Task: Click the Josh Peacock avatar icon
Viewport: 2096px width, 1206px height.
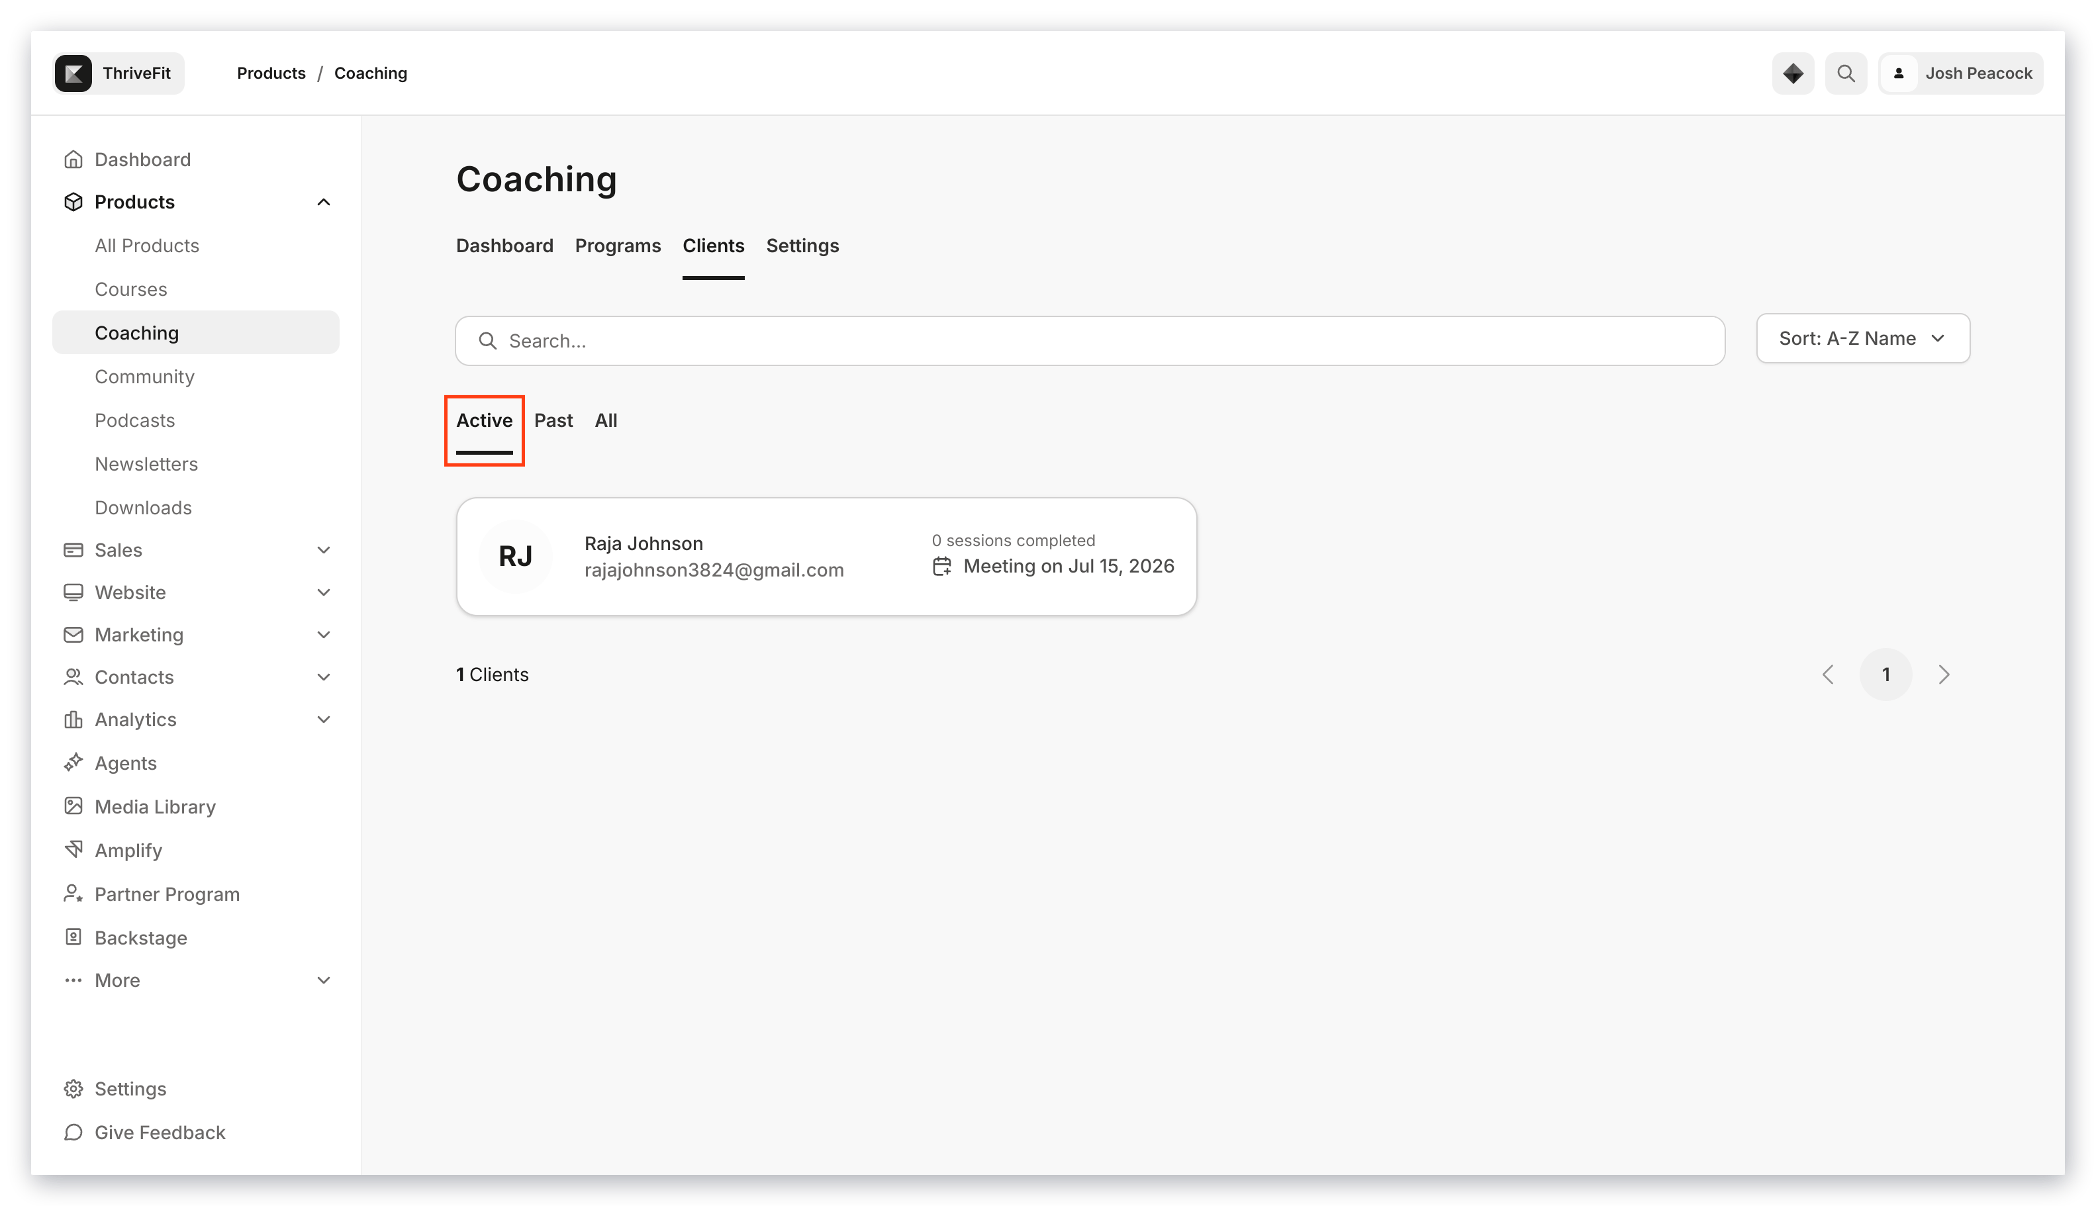Action: coord(1898,73)
